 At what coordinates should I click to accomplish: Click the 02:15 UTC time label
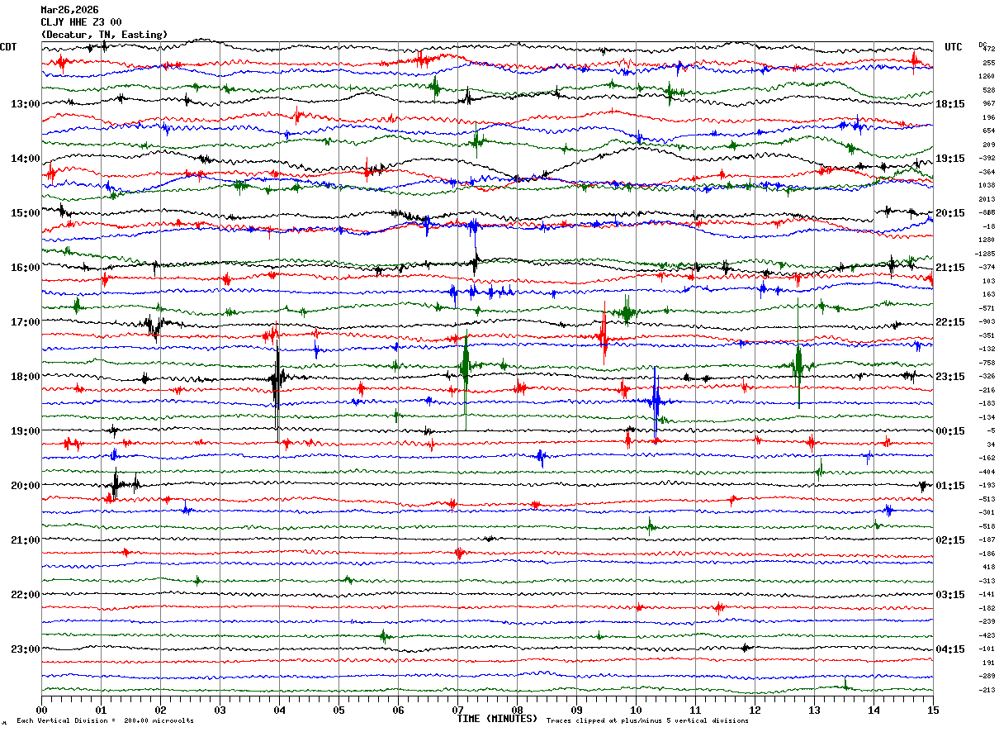click(950, 540)
